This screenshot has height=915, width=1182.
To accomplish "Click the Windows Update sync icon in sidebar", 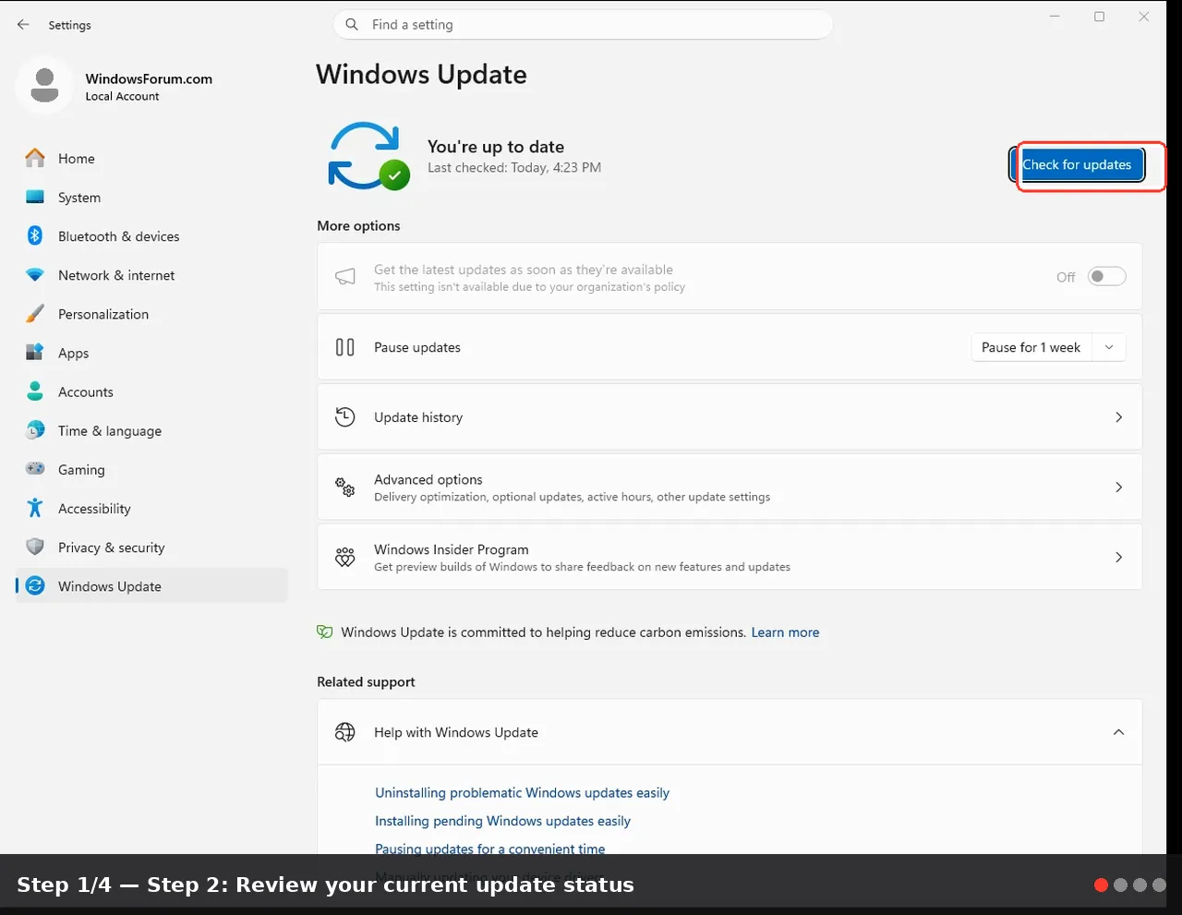I will click(x=35, y=585).
